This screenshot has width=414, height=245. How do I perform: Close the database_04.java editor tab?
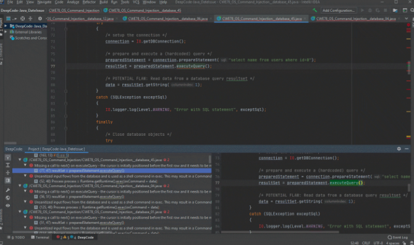click(399, 19)
